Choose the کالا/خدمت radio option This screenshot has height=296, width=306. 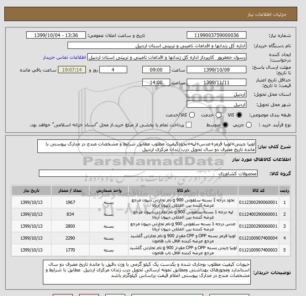(192, 115)
